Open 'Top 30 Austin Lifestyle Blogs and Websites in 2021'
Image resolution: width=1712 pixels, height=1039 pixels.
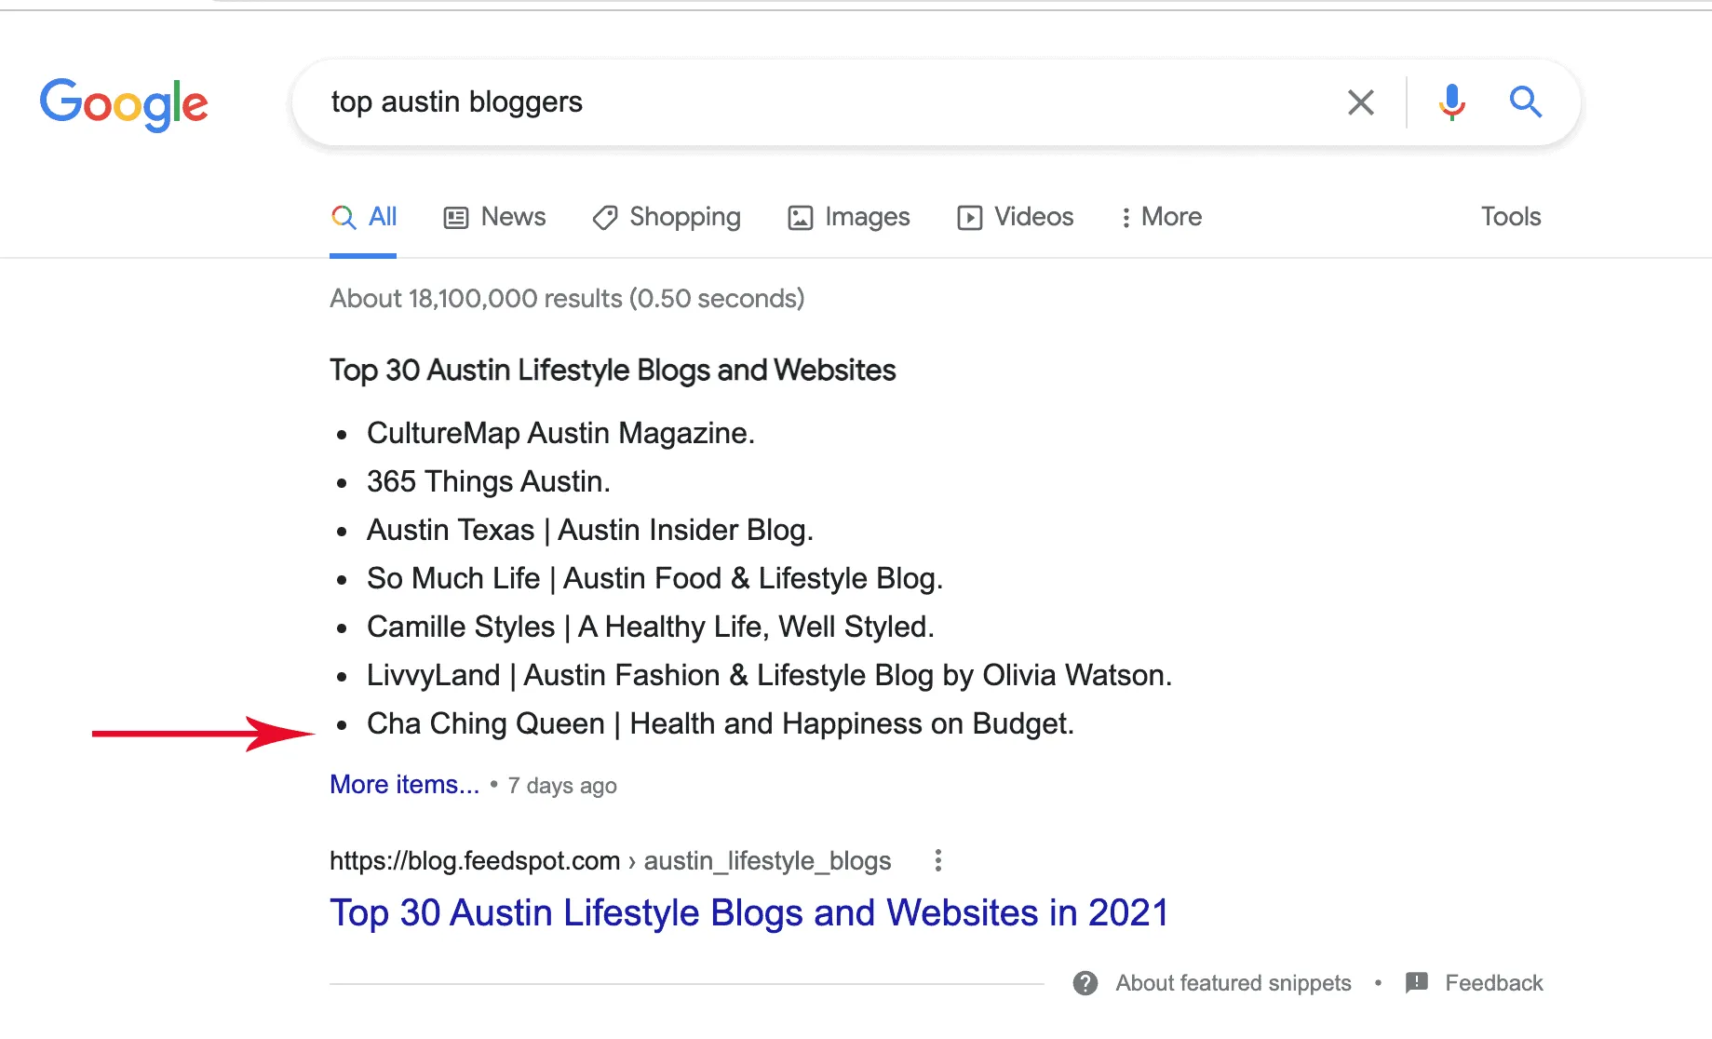(x=748, y=913)
